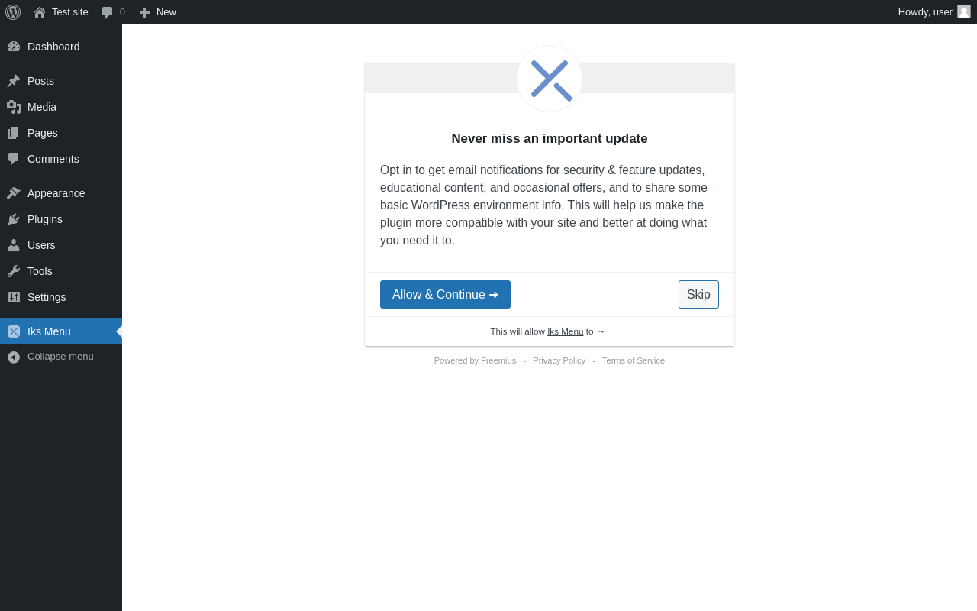Click the New label in admin bar

click(x=166, y=12)
